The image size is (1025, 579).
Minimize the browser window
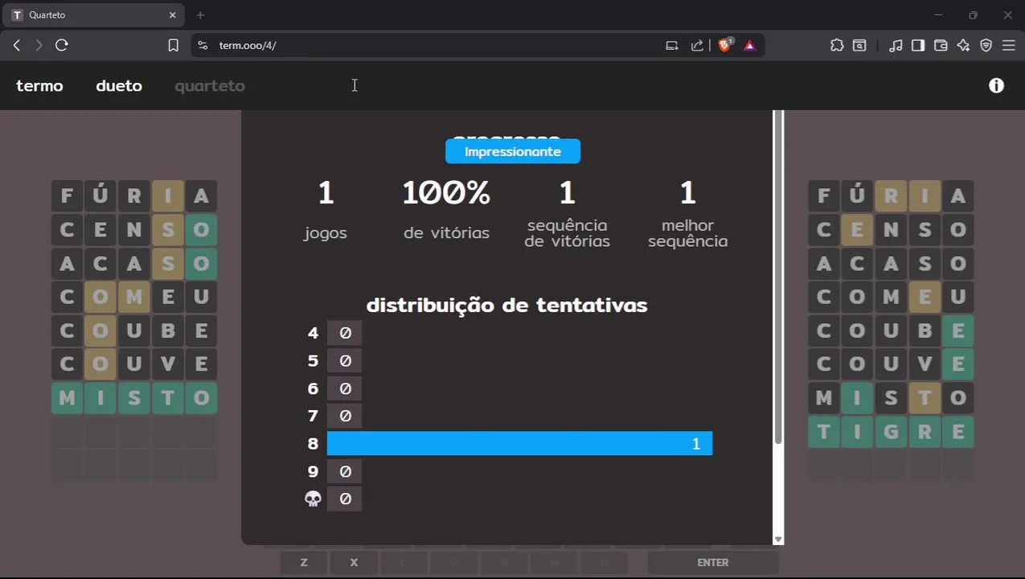(x=938, y=15)
